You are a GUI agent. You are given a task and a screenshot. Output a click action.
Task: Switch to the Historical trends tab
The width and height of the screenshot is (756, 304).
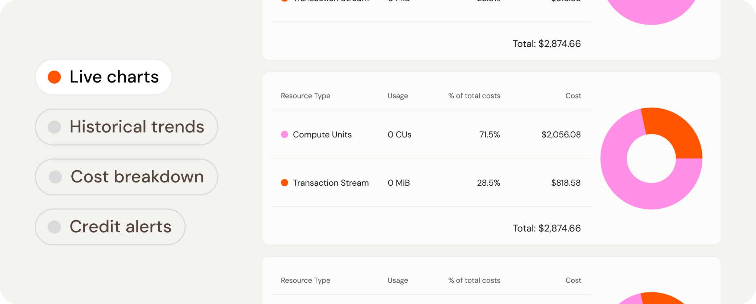[x=126, y=127]
